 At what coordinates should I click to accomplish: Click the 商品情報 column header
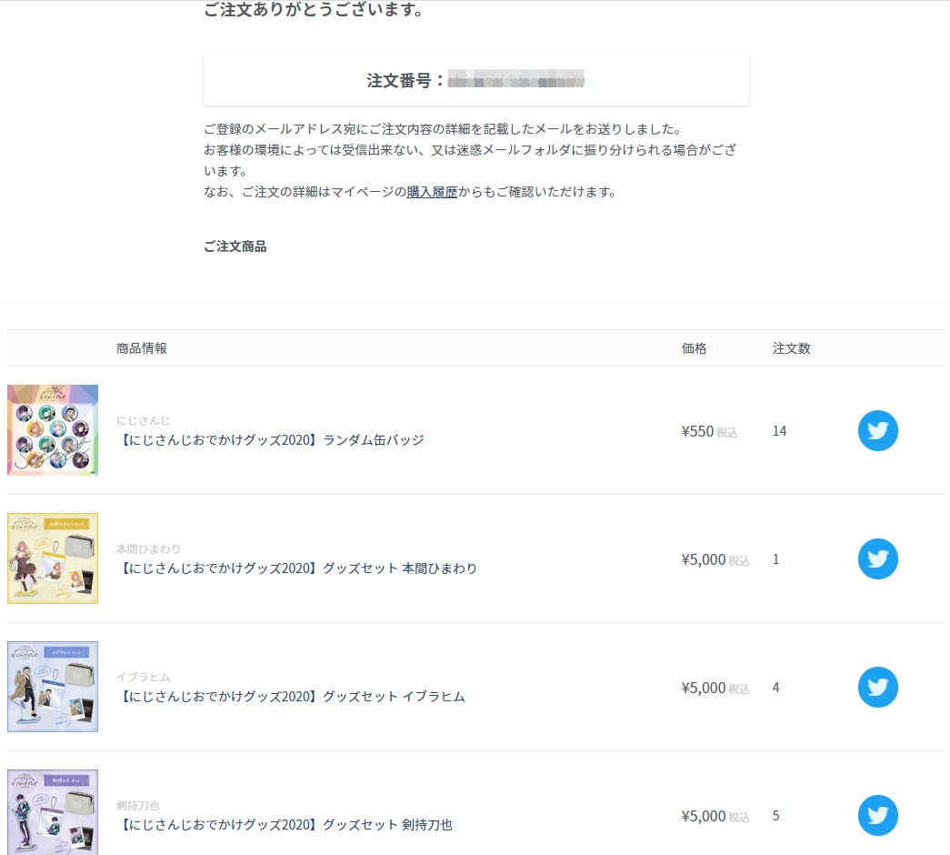coord(142,348)
